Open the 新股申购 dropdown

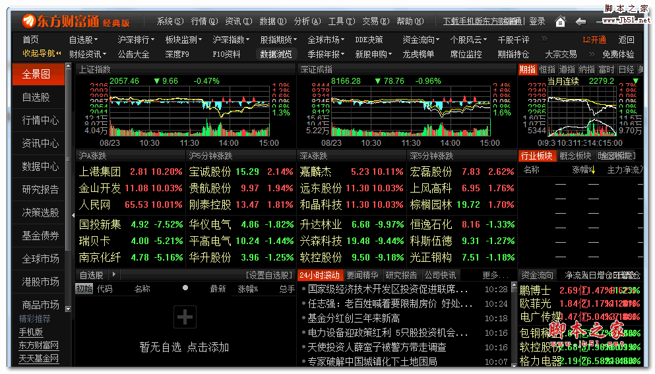click(x=374, y=54)
